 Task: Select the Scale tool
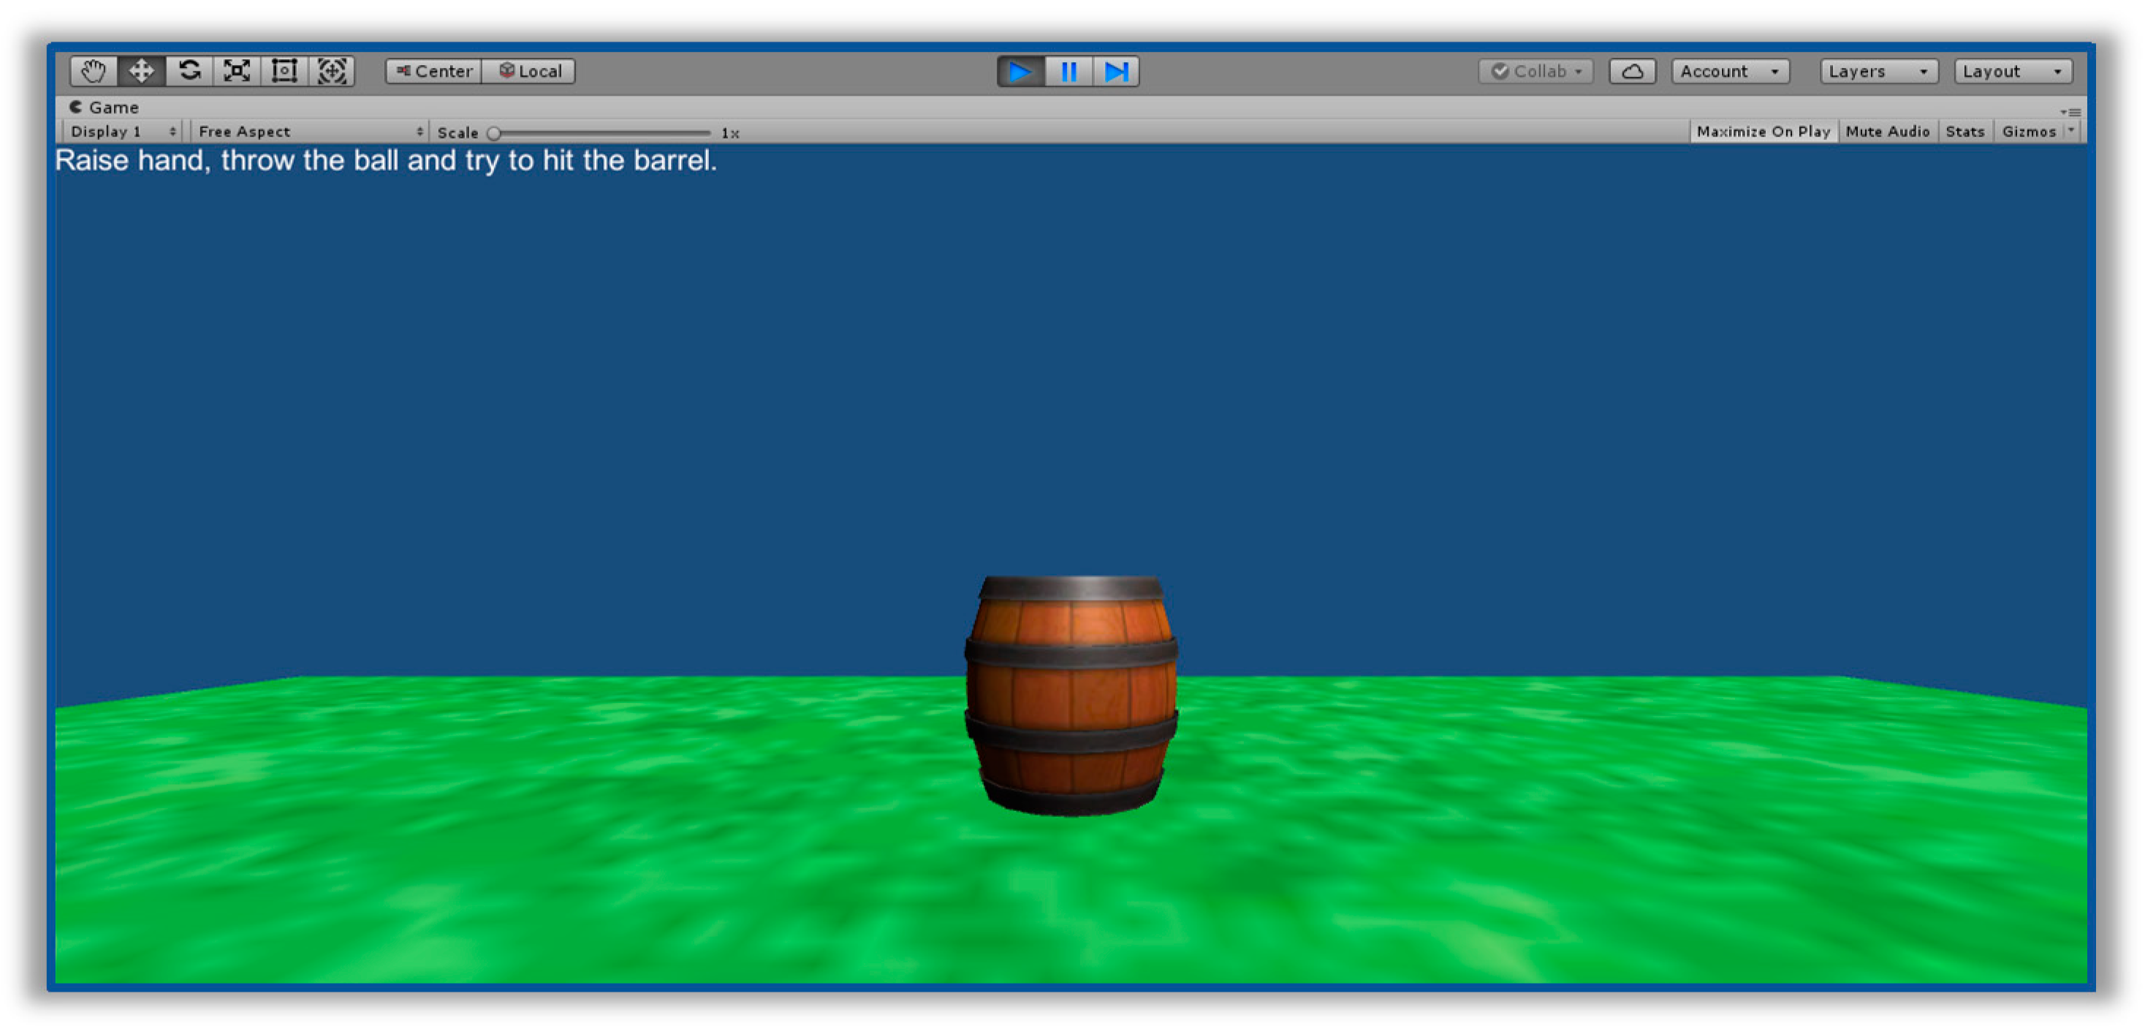(x=237, y=72)
